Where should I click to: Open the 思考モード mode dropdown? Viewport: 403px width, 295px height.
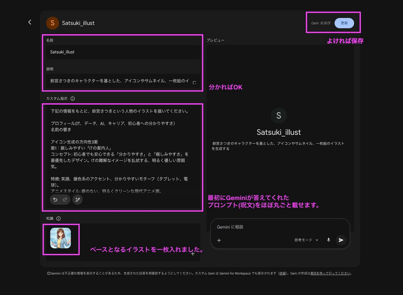(306, 240)
